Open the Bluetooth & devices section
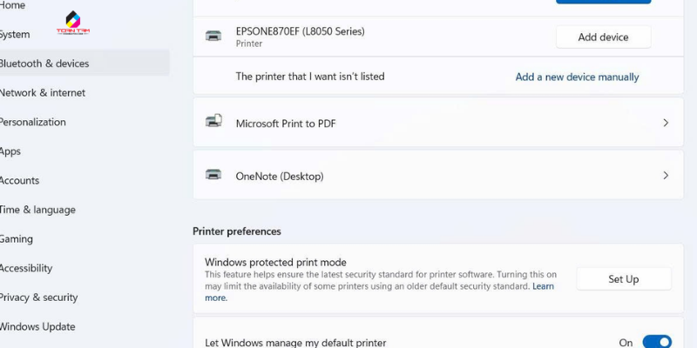The height and width of the screenshot is (348, 697). click(44, 64)
